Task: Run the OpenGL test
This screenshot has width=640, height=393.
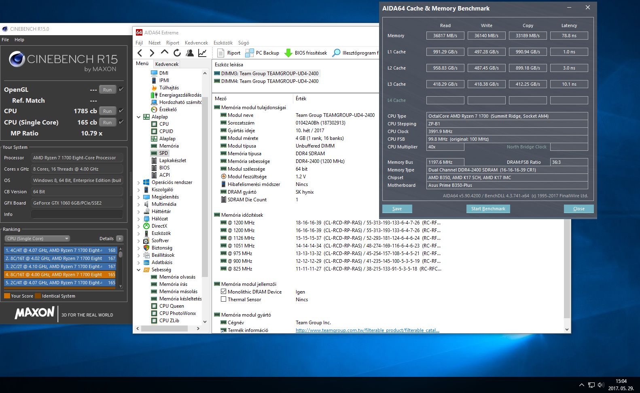Action: pyautogui.click(x=107, y=90)
